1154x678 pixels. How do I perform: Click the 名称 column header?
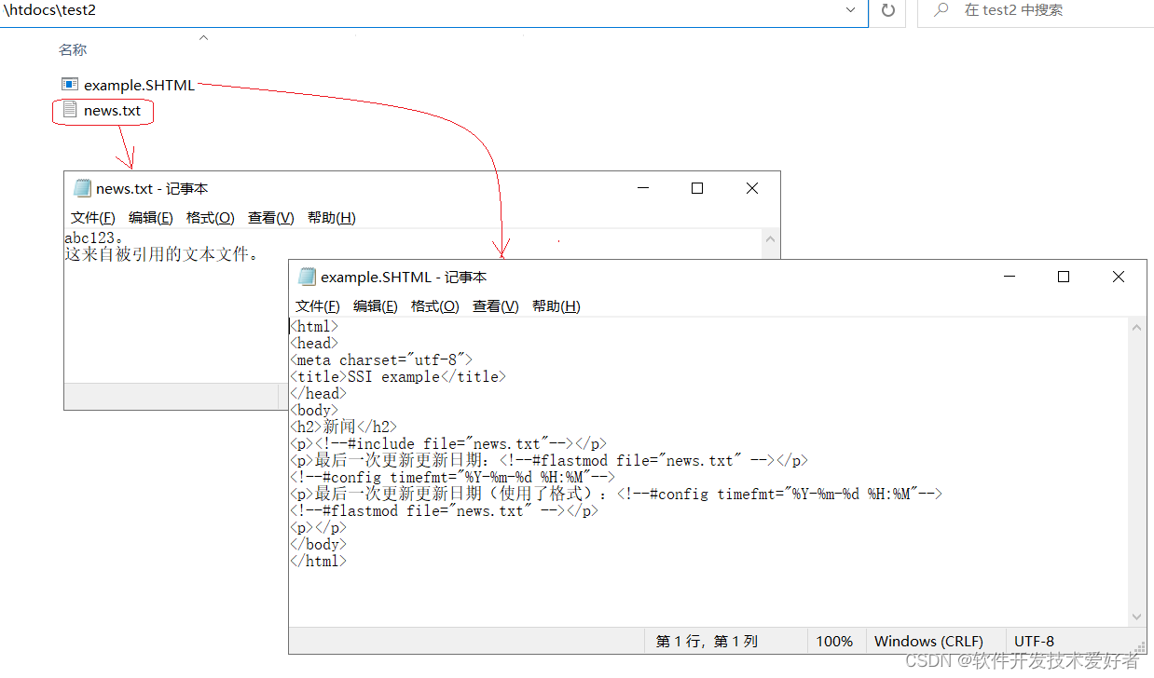(73, 50)
